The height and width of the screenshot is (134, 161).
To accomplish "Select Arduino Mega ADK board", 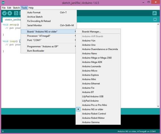I will (98, 62).
